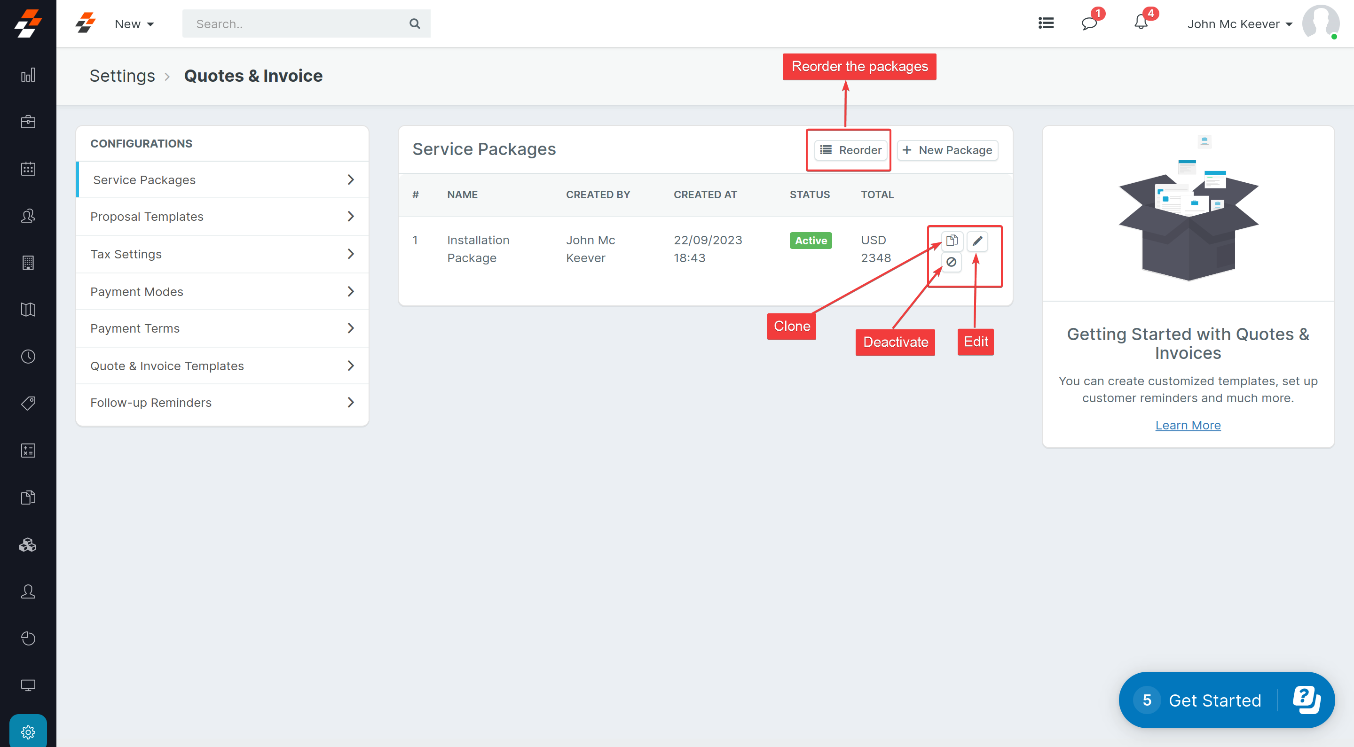Expand the John Mc Keever user menu

[1239, 23]
